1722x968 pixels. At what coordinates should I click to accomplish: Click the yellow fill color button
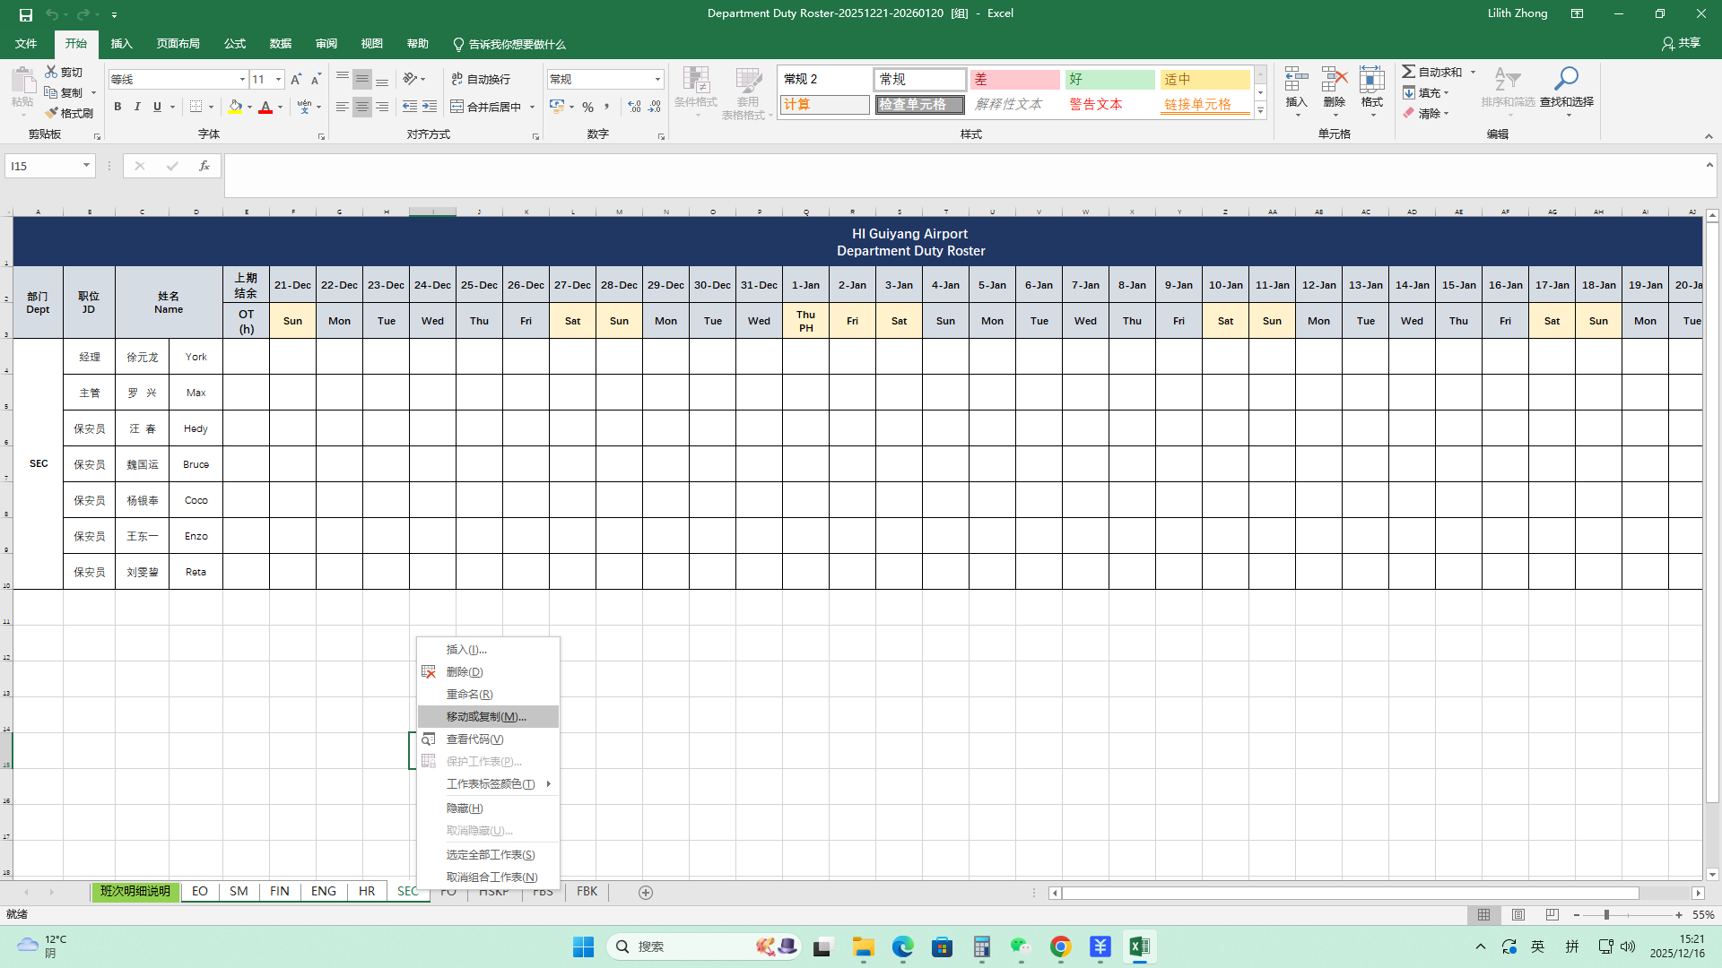(235, 107)
